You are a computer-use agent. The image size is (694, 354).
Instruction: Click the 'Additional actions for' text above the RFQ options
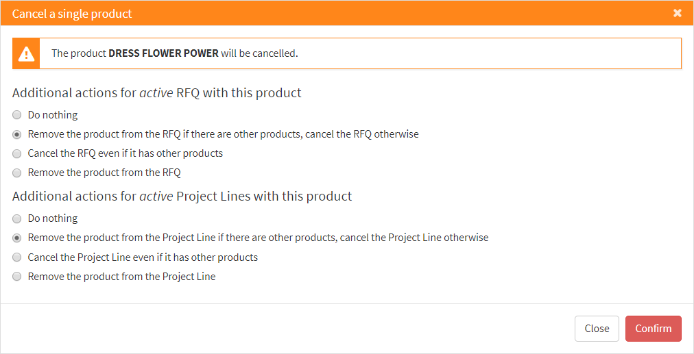(74, 92)
